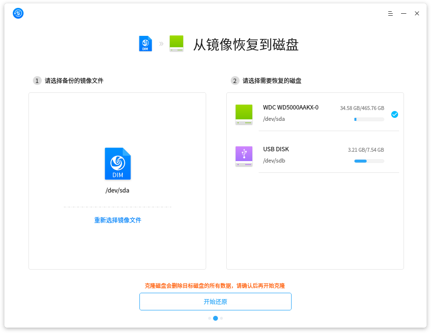The width and height of the screenshot is (431, 333).
Task: Deselect the /dev/sda disk entry
Action: pyautogui.click(x=314, y=114)
